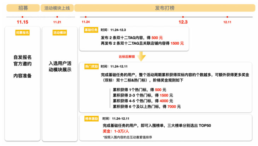Click the line （双标：双十二标&热门标）
The image size is (258, 146).
[x=142, y=80]
